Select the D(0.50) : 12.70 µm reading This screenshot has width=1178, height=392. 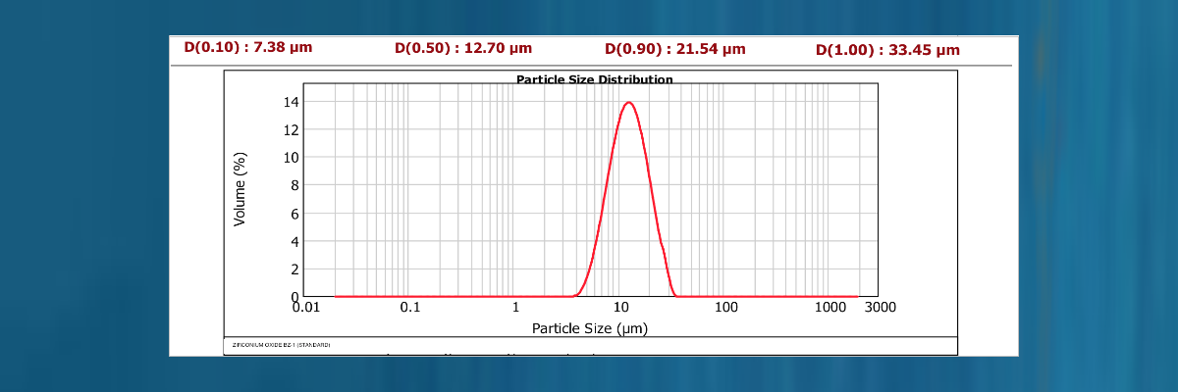[463, 47]
